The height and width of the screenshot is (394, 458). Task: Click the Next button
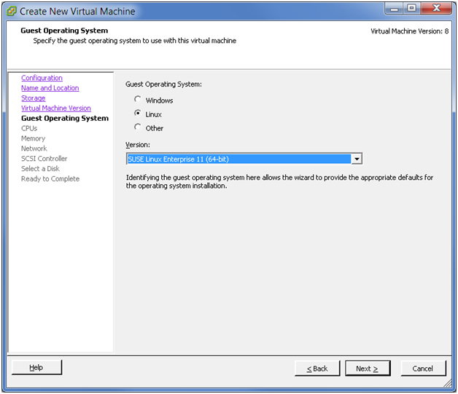point(368,369)
